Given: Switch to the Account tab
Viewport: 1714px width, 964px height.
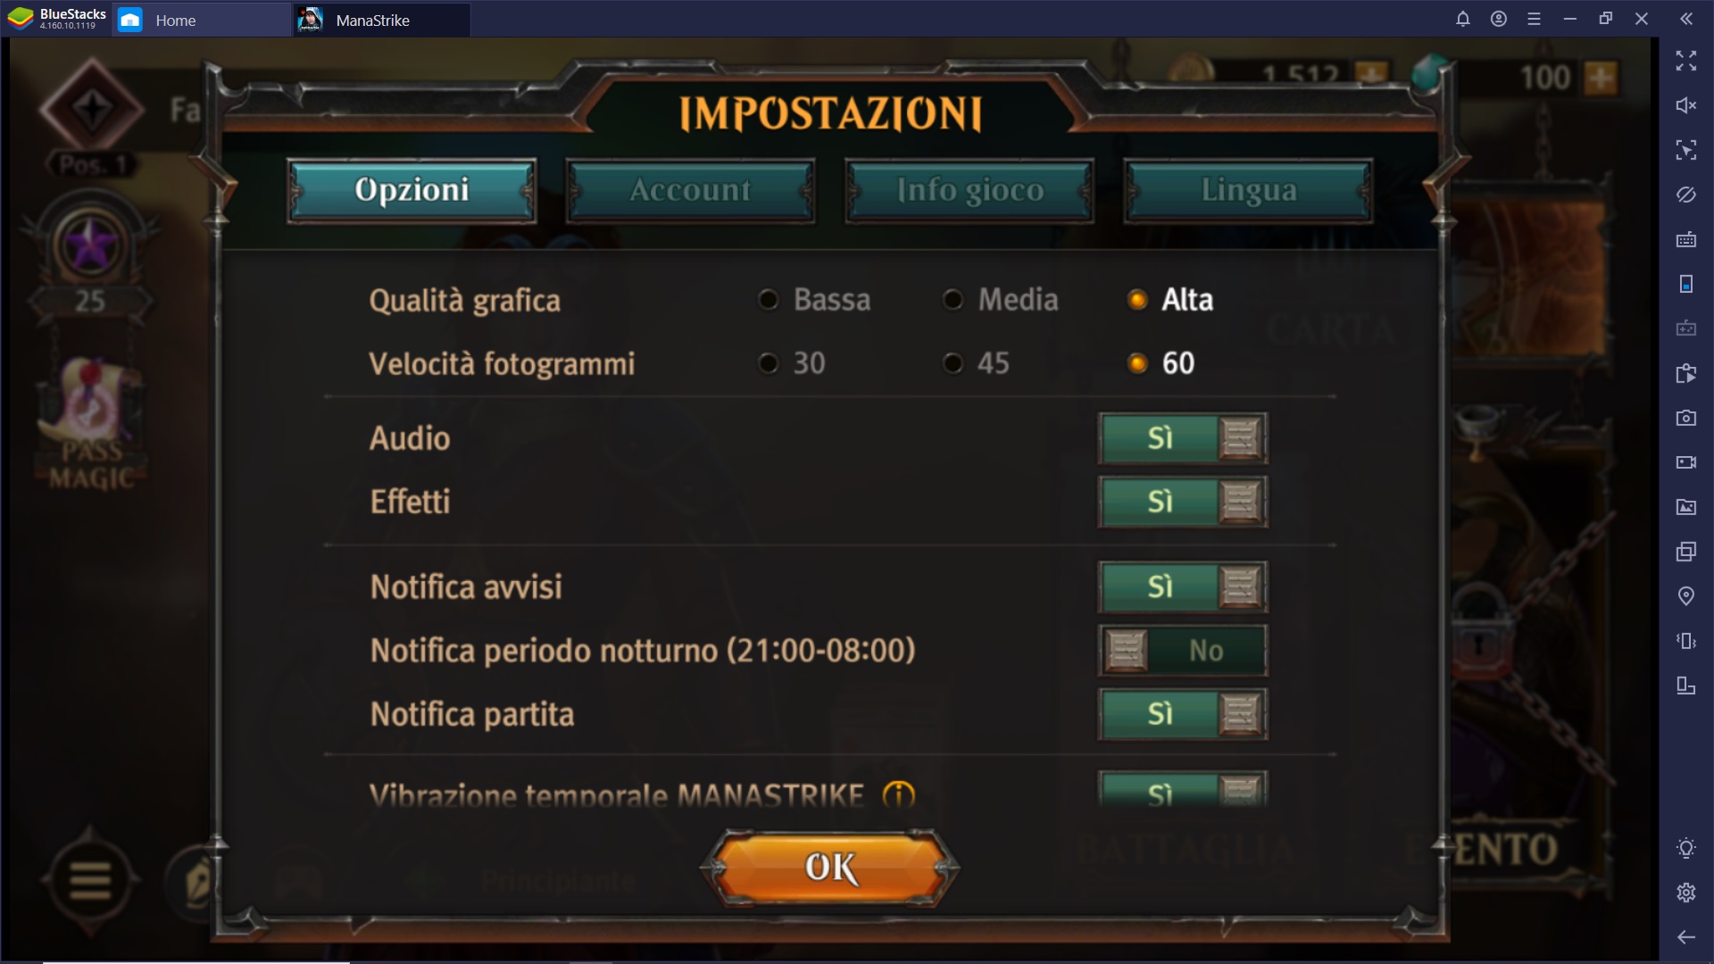Looking at the screenshot, I should [690, 189].
